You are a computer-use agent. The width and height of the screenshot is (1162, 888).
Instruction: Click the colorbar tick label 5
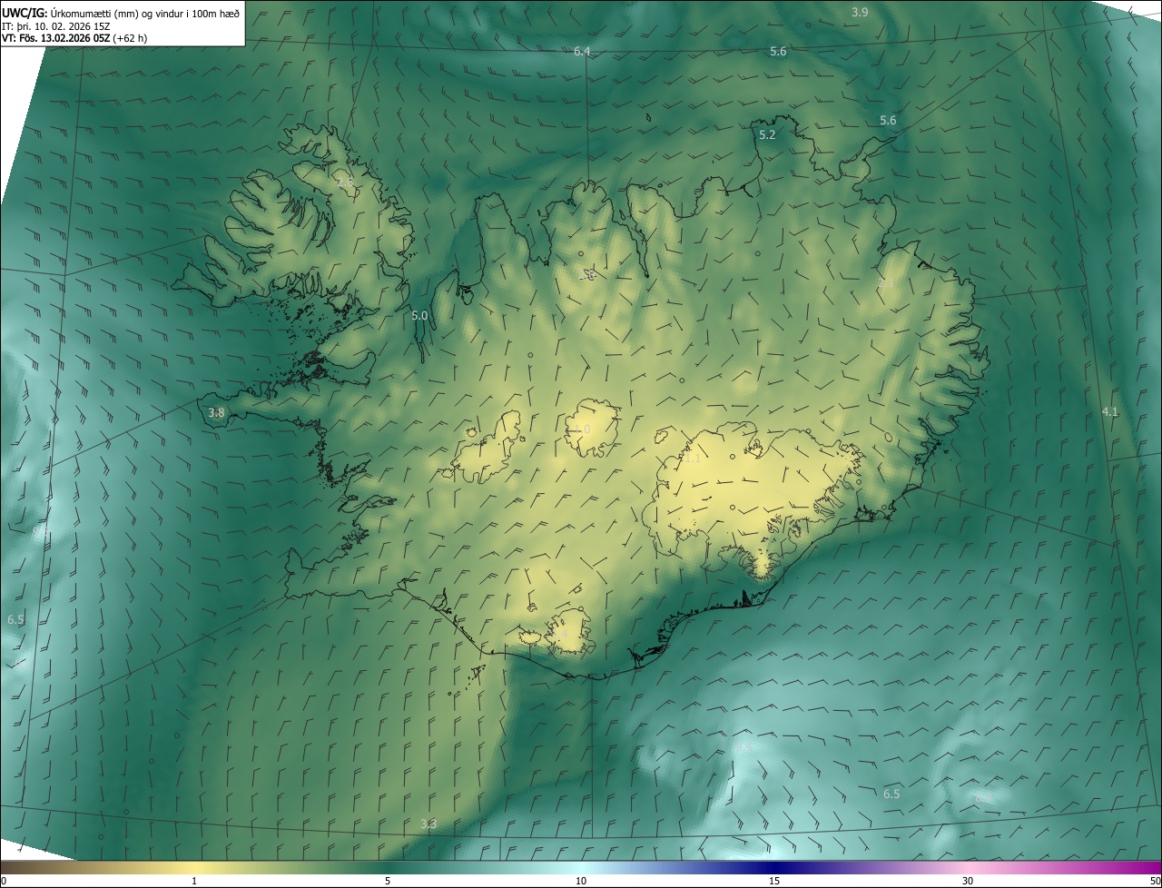[x=388, y=881]
